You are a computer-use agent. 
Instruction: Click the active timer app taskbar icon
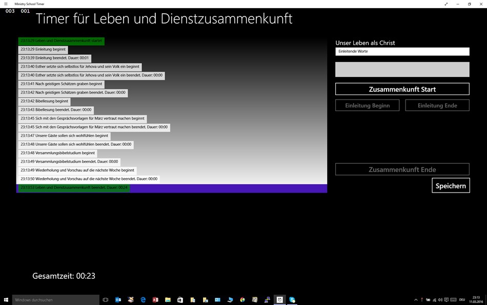[x=279, y=300]
